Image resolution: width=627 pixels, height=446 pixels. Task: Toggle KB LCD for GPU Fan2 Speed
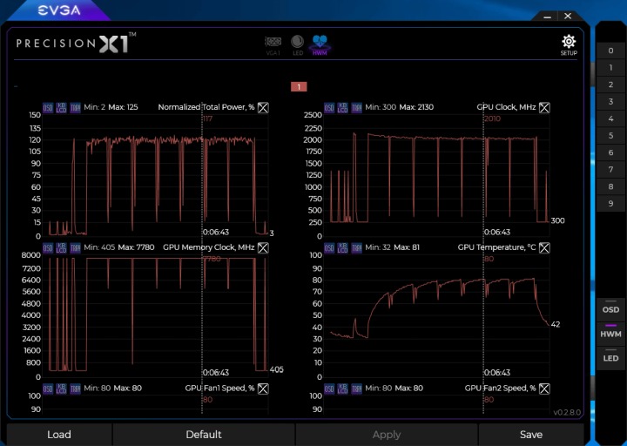point(343,389)
